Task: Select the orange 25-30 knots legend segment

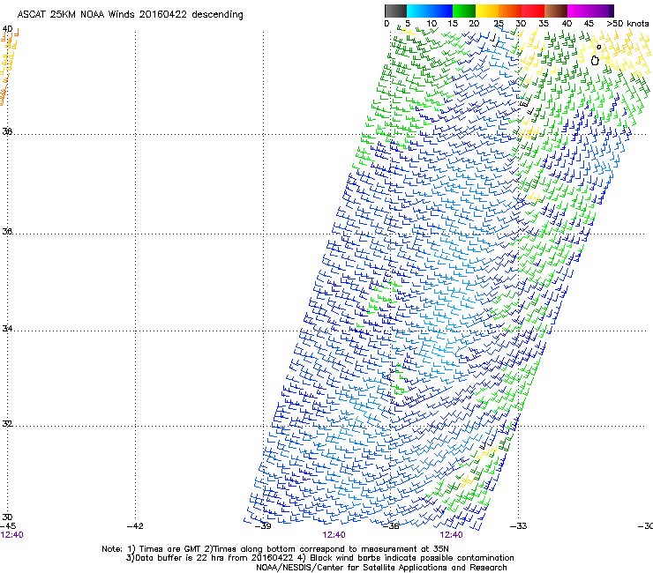Action: click(510, 11)
